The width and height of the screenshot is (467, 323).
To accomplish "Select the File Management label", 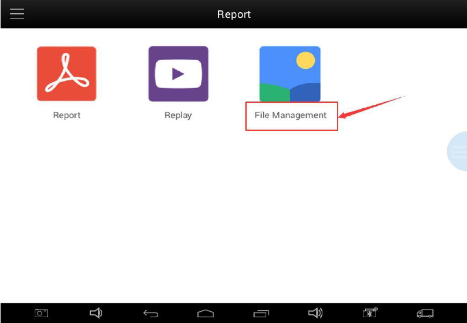I will tap(291, 115).
